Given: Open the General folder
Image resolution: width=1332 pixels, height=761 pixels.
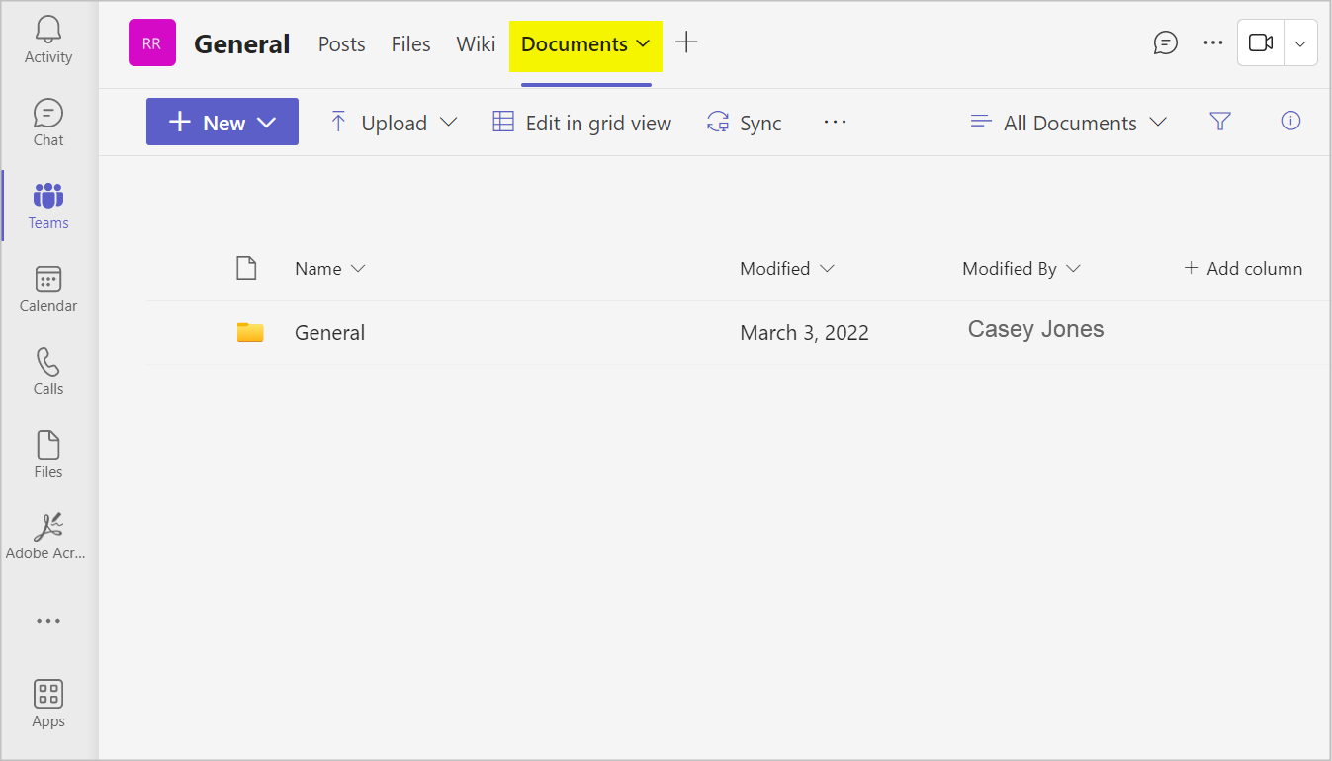Looking at the screenshot, I should pyautogui.click(x=329, y=332).
